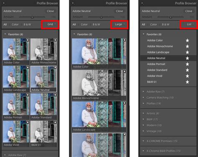Viewport: 198px width, 157px height.
Task: Close the Profile Browser in Large panel
Action: 119,11
